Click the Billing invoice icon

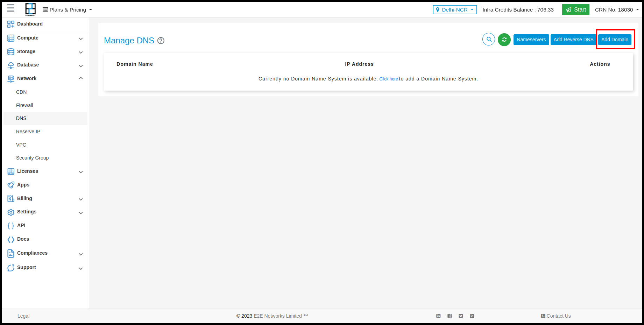[x=11, y=199]
